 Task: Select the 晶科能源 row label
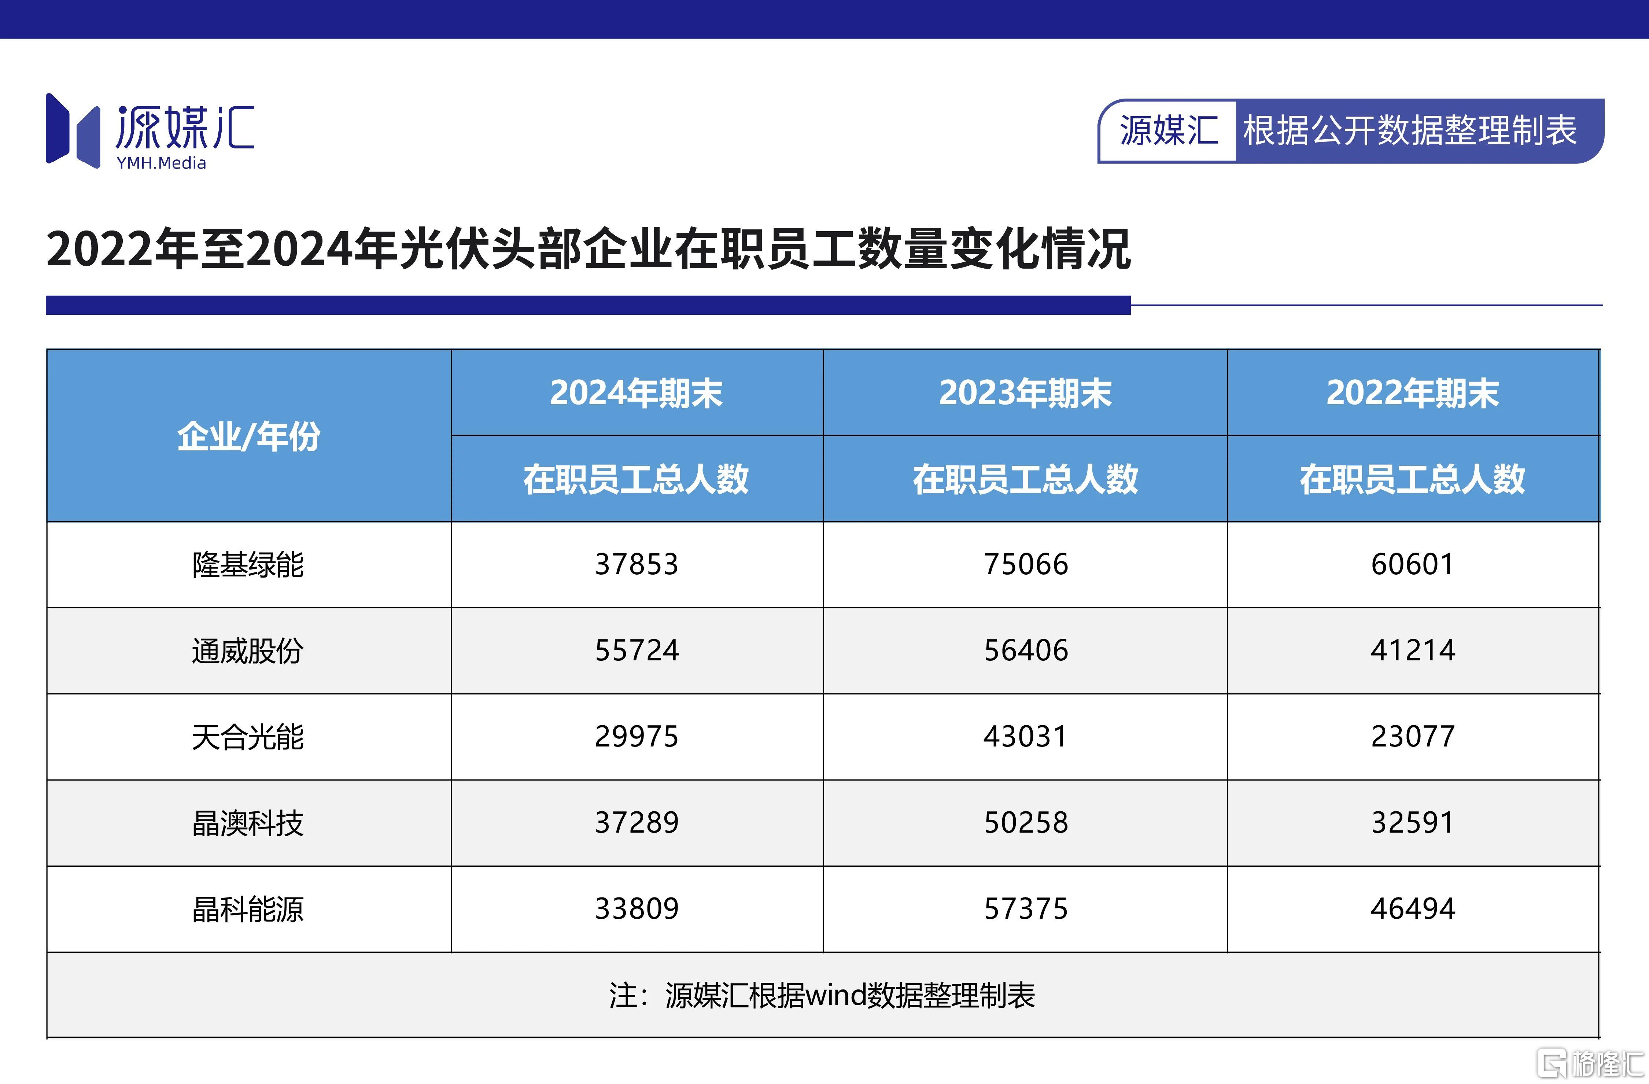(x=248, y=909)
